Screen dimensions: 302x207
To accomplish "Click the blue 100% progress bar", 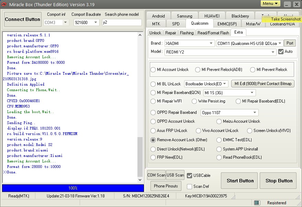I will (73, 188).
